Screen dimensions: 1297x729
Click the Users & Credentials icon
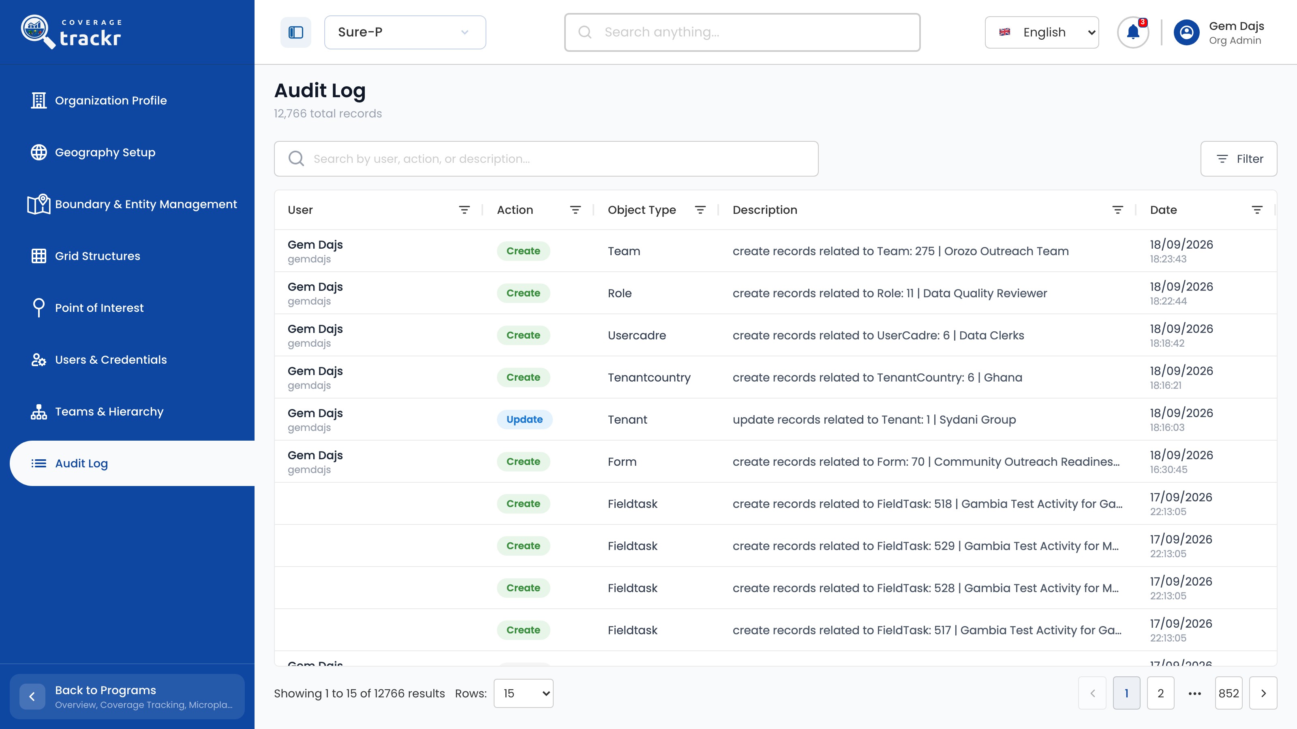pos(39,359)
